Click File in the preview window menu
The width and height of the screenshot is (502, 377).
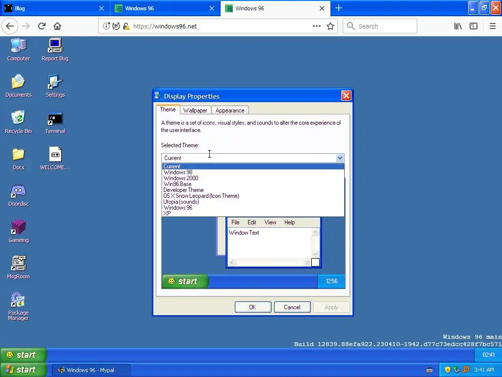tap(235, 222)
